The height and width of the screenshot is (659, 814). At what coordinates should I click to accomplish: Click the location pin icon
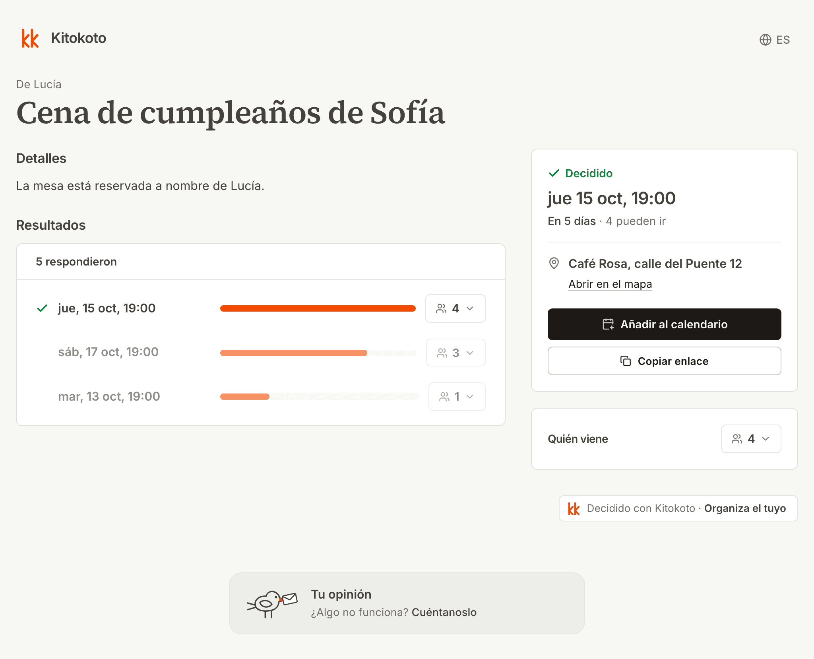(554, 263)
